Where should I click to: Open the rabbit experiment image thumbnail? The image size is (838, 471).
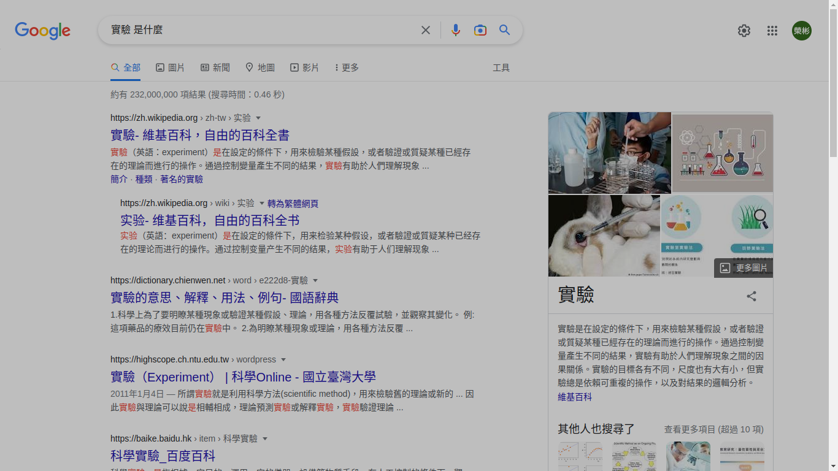tap(604, 235)
